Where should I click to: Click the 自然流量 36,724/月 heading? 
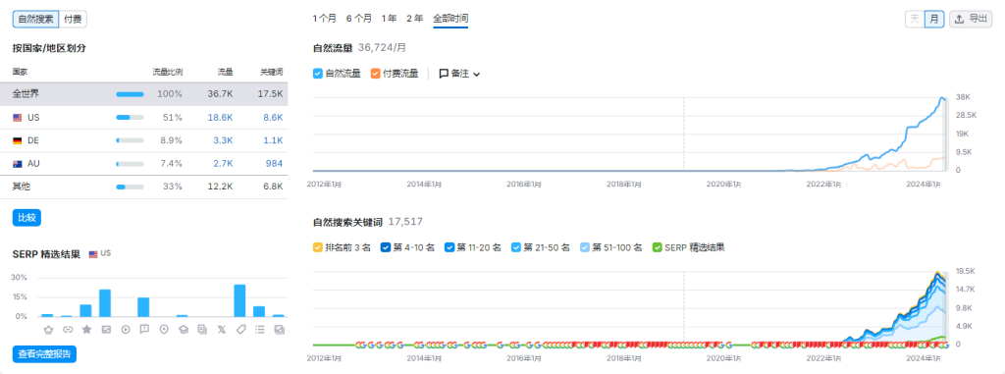pyautogui.click(x=359, y=47)
